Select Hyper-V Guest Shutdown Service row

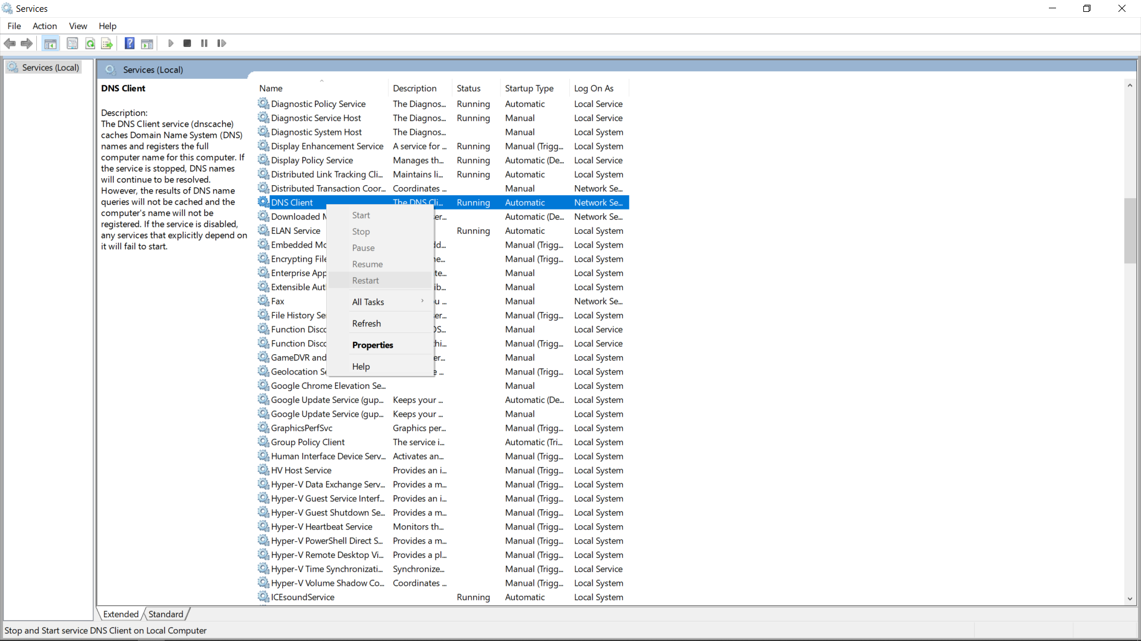pyautogui.click(x=443, y=513)
